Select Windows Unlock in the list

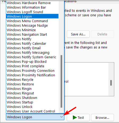(x=32, y=107)
